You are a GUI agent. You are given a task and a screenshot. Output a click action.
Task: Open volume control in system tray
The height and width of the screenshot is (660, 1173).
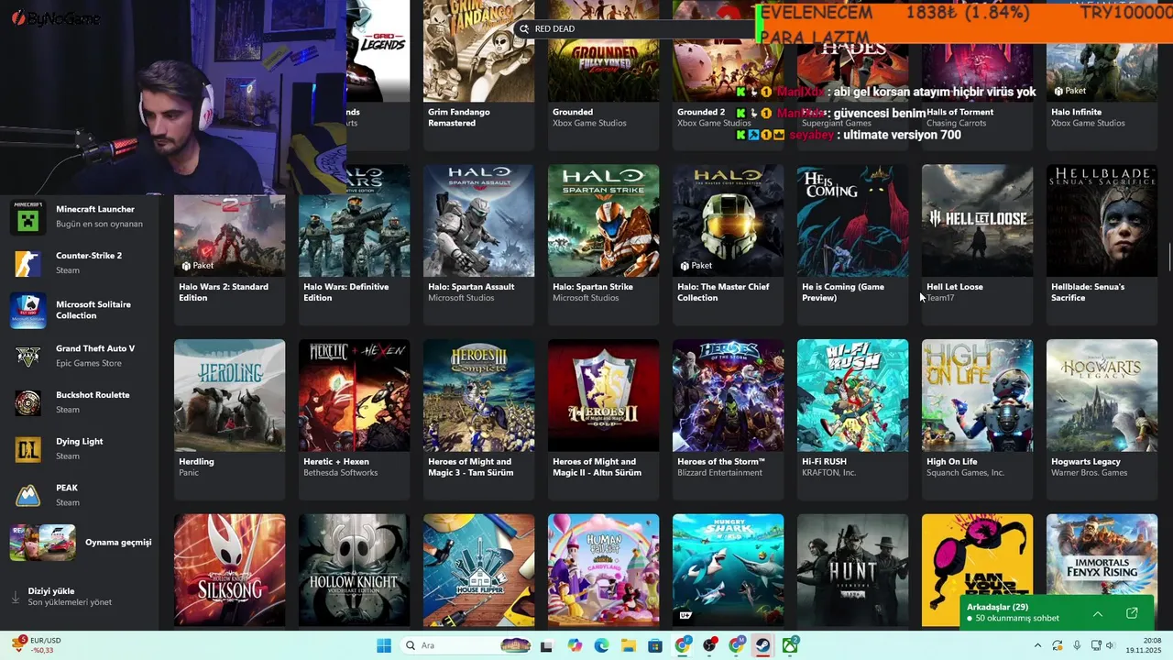1110,645
